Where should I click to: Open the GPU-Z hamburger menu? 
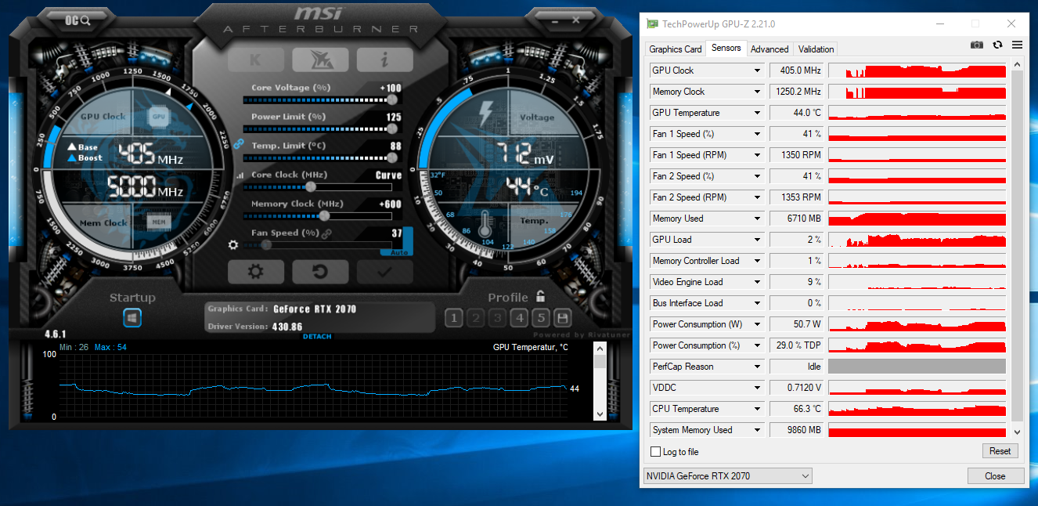tap(1017, 45)
